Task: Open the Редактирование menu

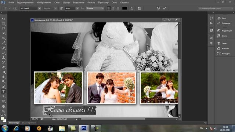Action: [x=25, y=3]
